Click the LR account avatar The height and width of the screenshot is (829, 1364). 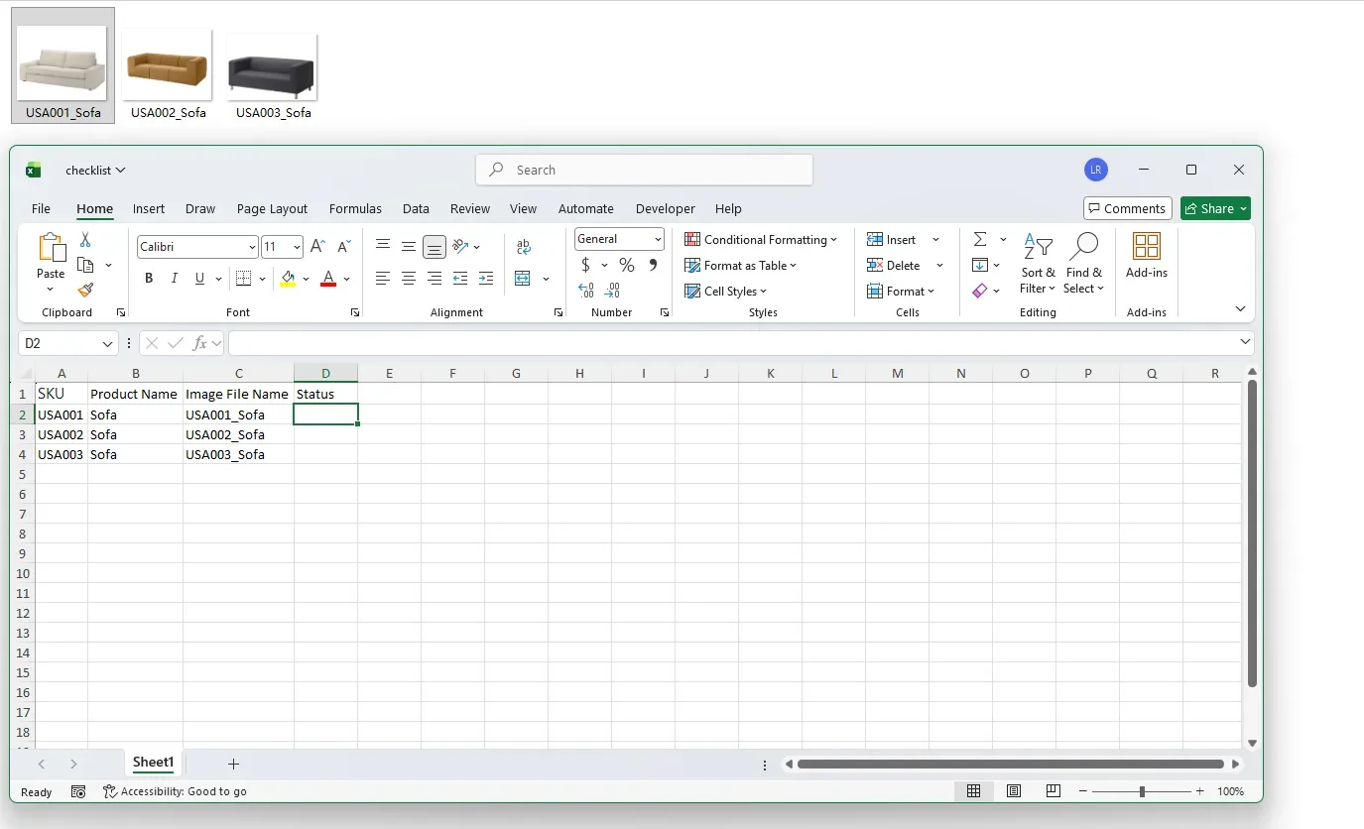(1095, 170)
